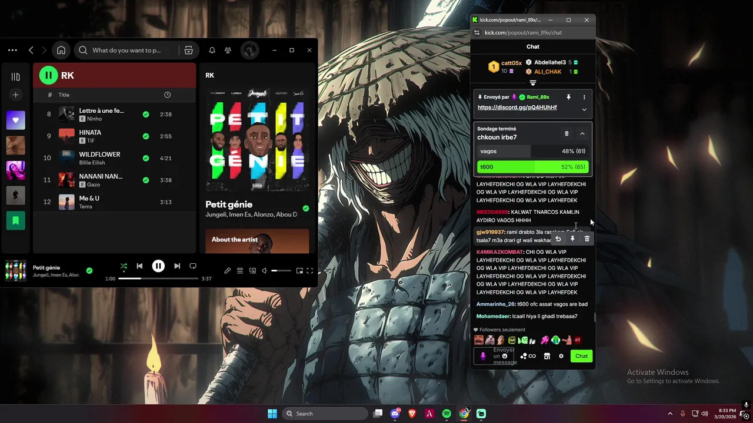Enter Spotify fullscreen mode
Screen dimensions: 753x423
[x=310, y=271]
